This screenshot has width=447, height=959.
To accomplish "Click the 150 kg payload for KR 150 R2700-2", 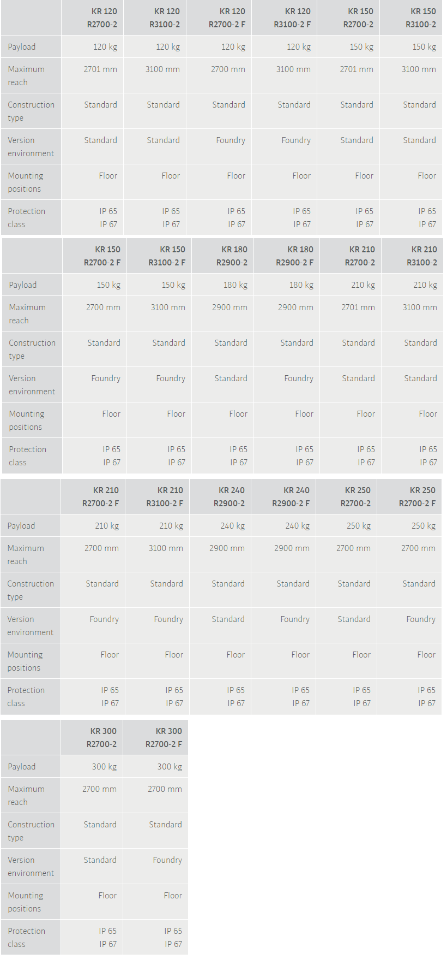I will coord(361,47).
